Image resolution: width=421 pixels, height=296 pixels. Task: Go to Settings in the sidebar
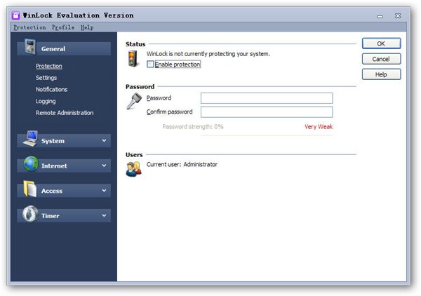coord(46,78)
